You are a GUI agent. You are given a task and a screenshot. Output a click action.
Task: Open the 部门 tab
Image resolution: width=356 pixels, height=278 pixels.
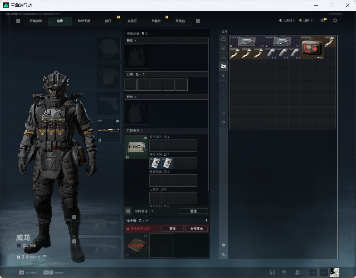tap(108, 21)
